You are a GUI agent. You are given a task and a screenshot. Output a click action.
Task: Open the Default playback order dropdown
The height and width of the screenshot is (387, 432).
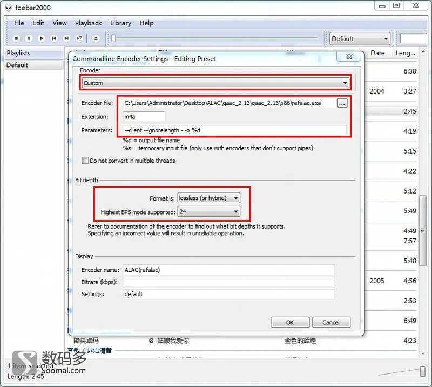pyautogui.click(x=360, y=38)
